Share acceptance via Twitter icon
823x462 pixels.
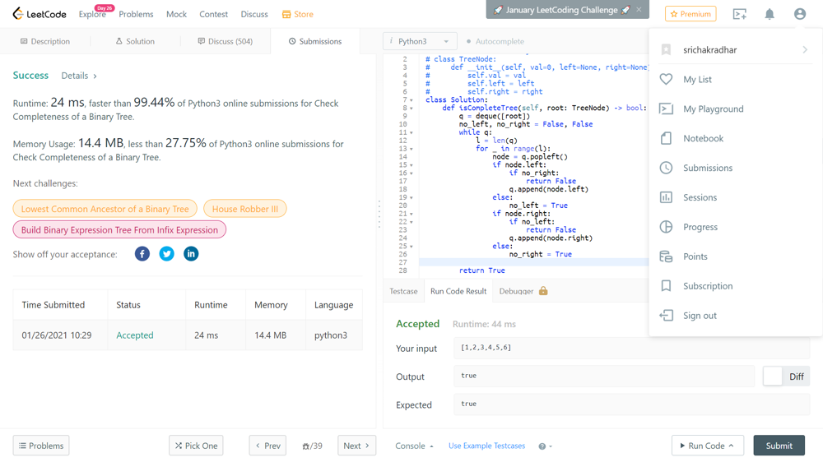coord(166,254)
